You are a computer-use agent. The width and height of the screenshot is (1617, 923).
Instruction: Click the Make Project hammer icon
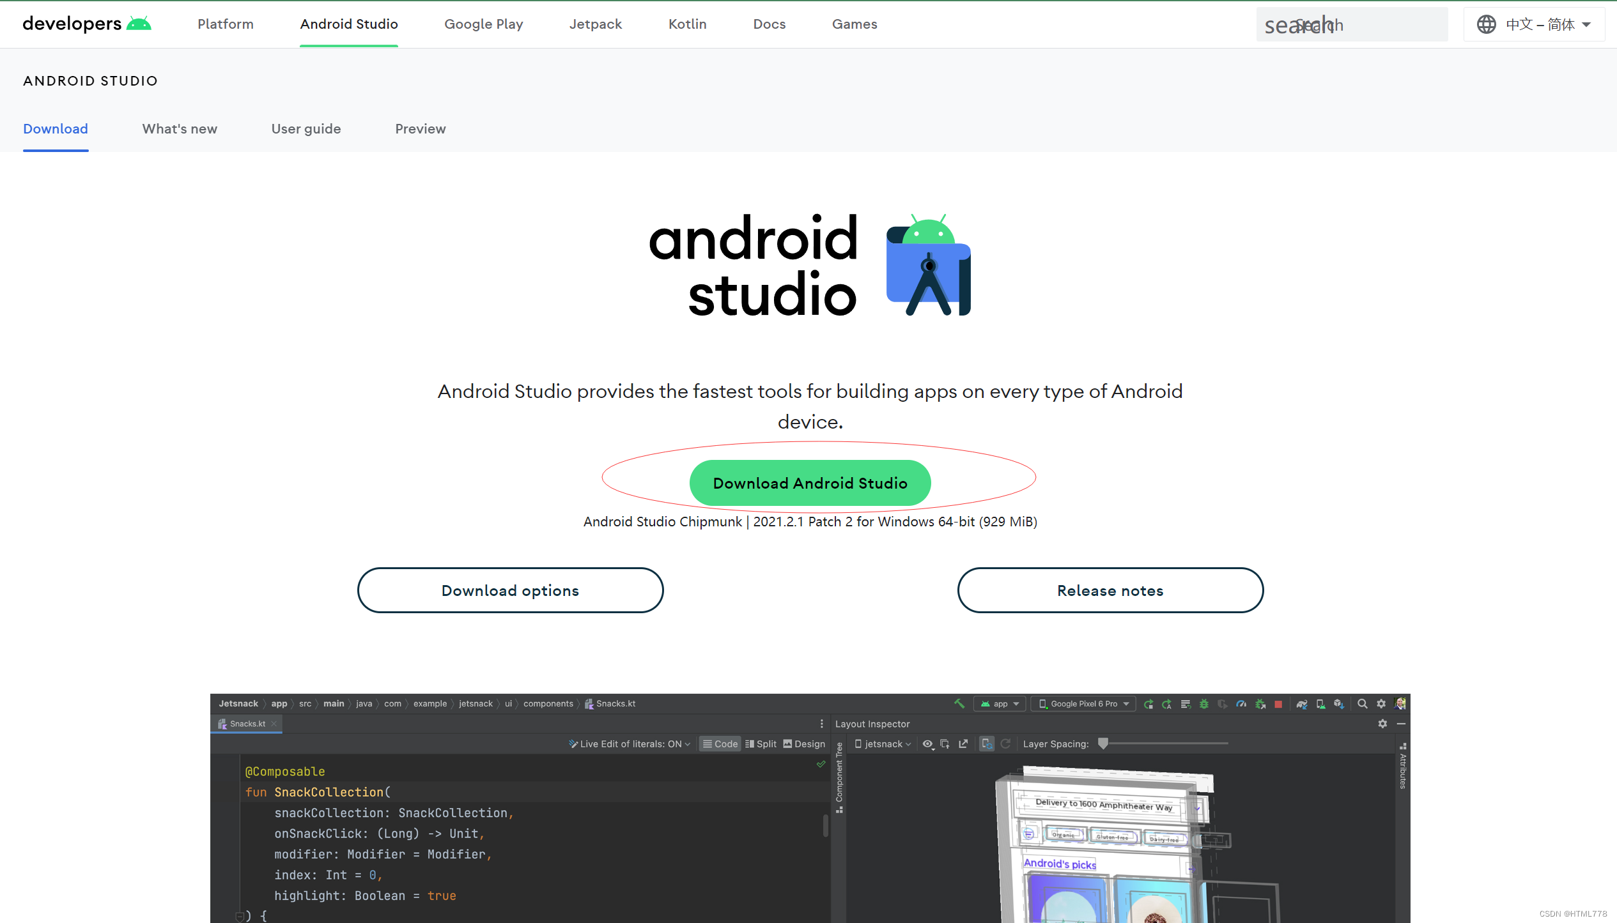(959, 703)
